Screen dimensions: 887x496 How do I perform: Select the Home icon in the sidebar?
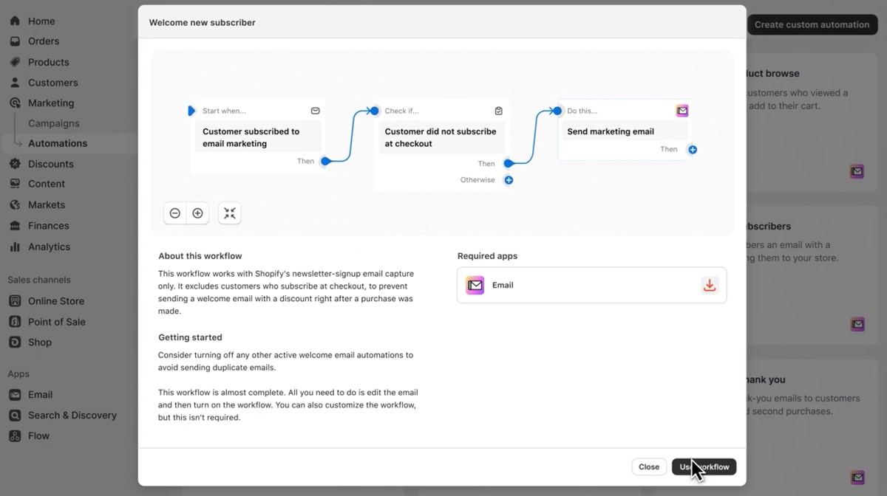pyautogui.click(x=16, y=21)
